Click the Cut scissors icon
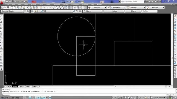177x99 pixels. [x=28, y=7]
